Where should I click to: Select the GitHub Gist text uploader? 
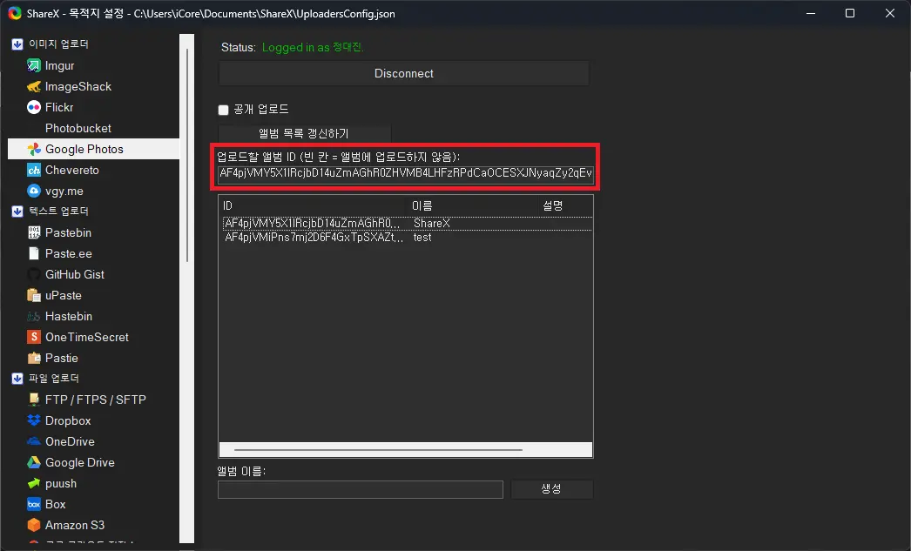[72, 274]
